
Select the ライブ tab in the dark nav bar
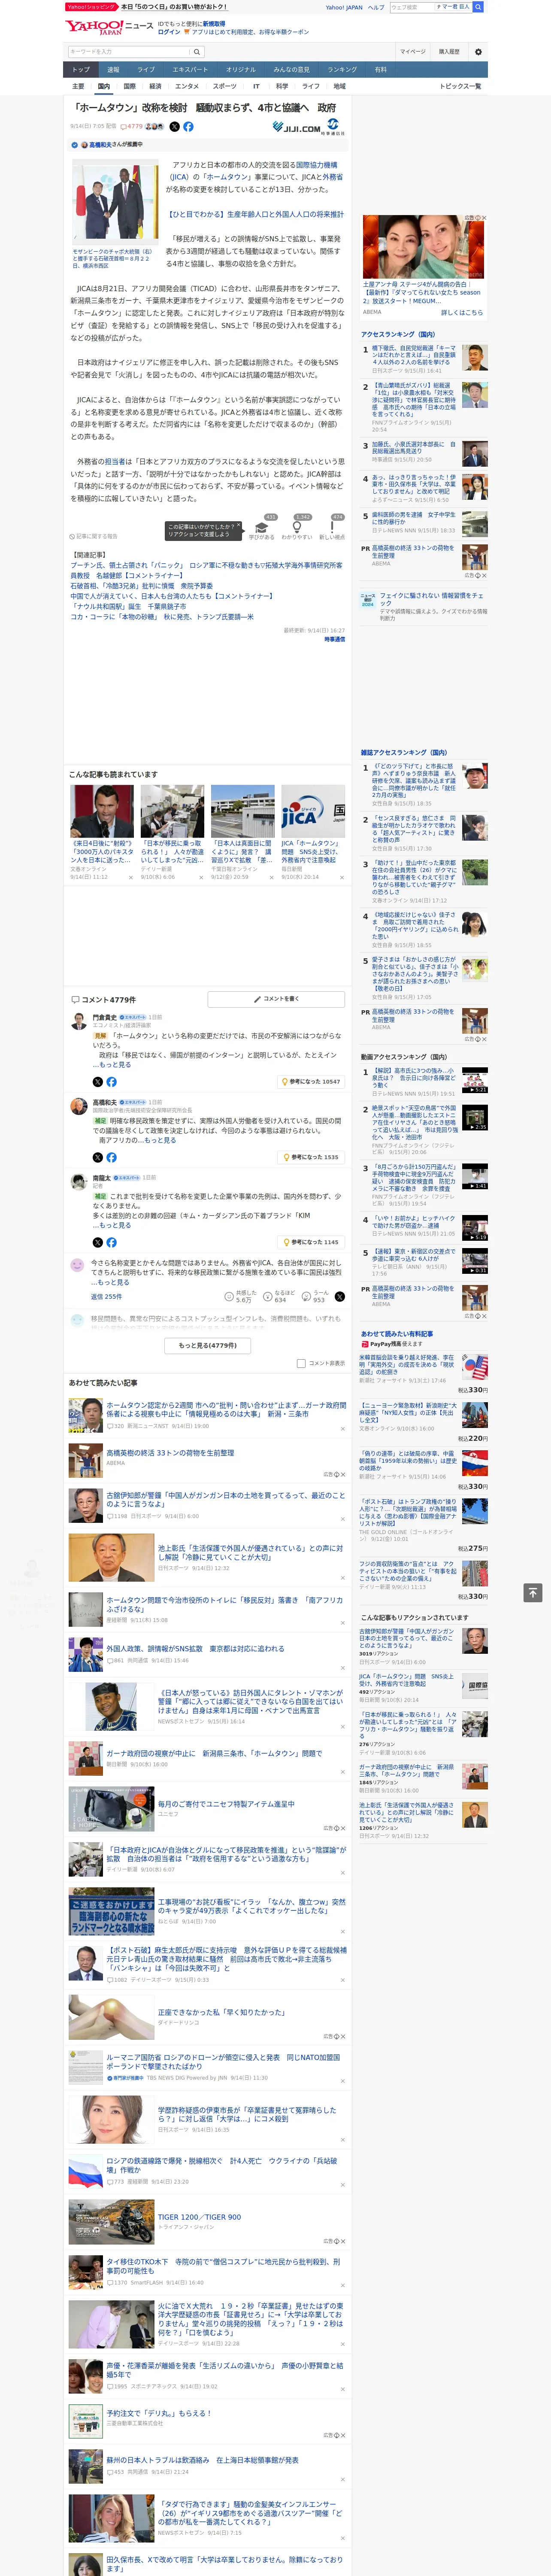click(x=146, y=70)
